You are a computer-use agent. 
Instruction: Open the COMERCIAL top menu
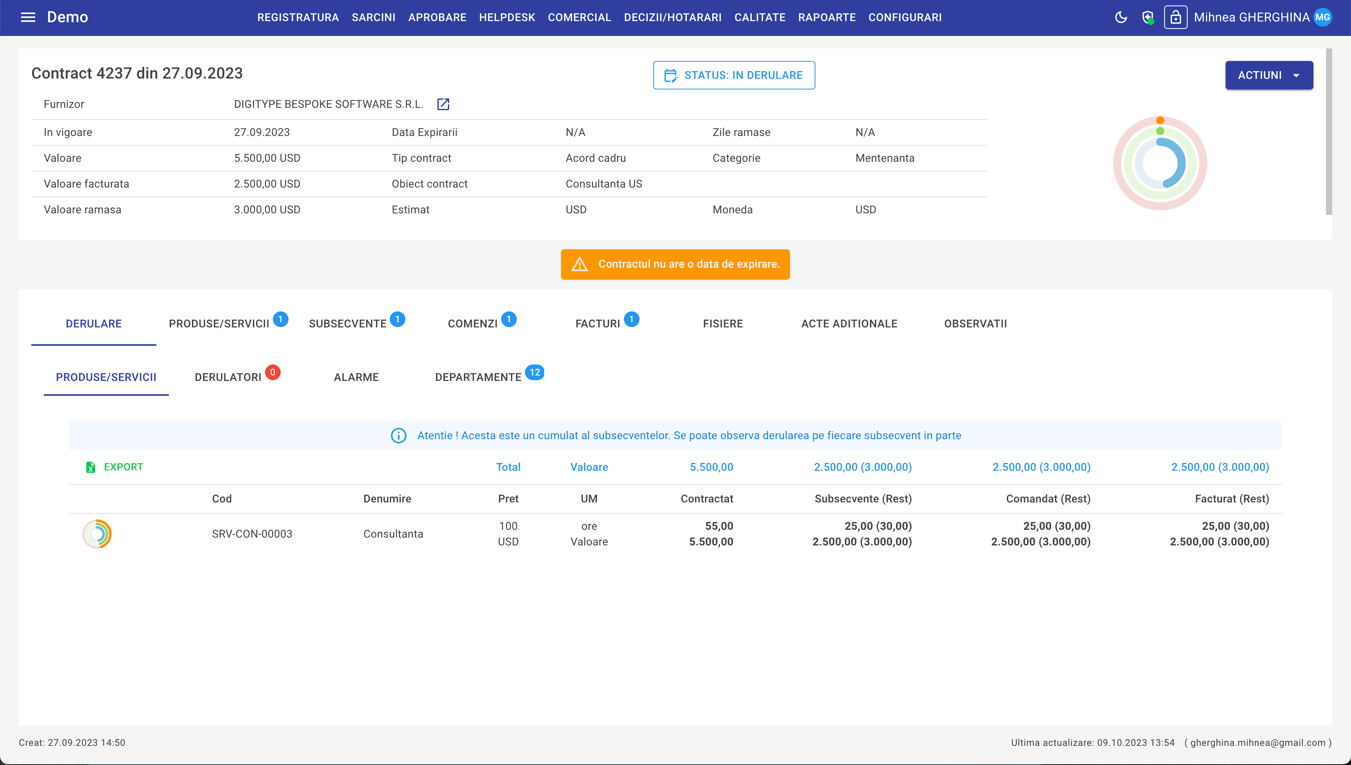click(579, 17)
